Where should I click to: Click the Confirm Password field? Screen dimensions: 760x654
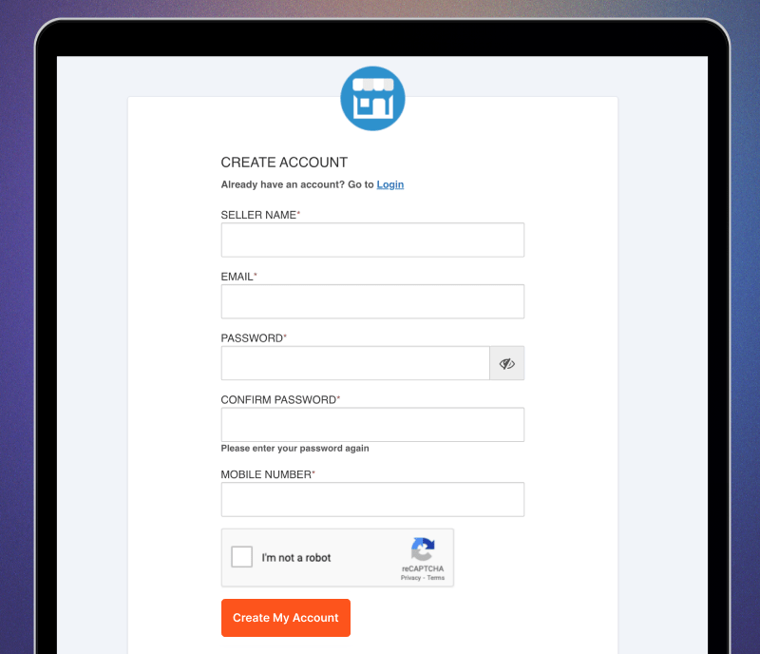(x=372, y=424)
